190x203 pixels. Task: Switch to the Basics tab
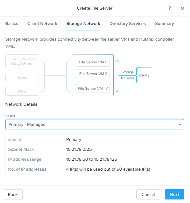(x=11, y=24)
